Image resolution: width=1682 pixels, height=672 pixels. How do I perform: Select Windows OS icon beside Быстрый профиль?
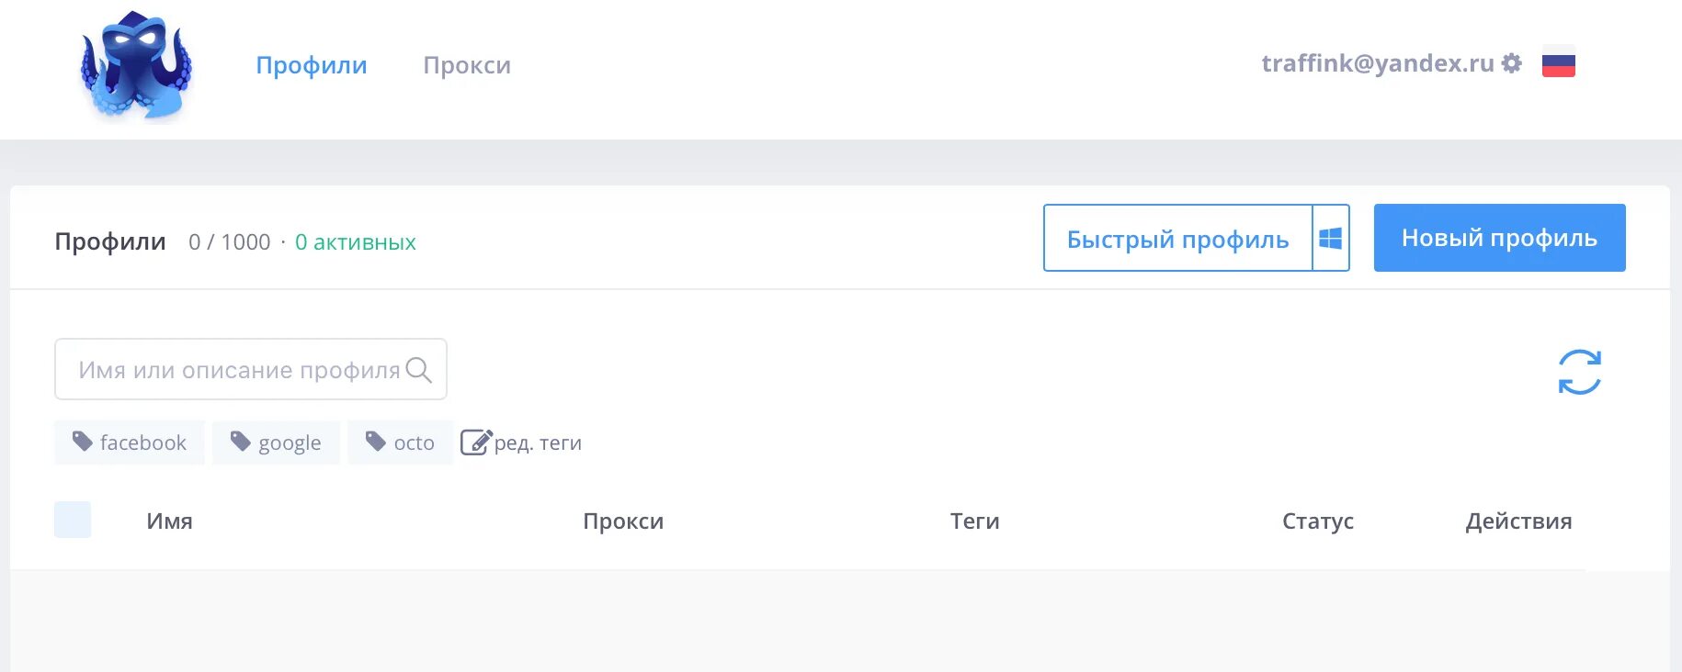point(1331,239)
